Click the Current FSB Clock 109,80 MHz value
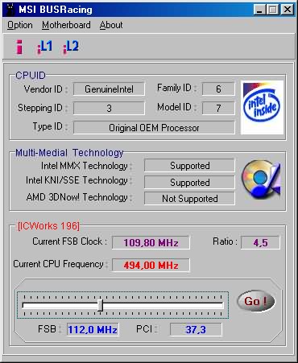Image resolution: width=298 pixels, height=363 pixels. click(x=151, y=242)
